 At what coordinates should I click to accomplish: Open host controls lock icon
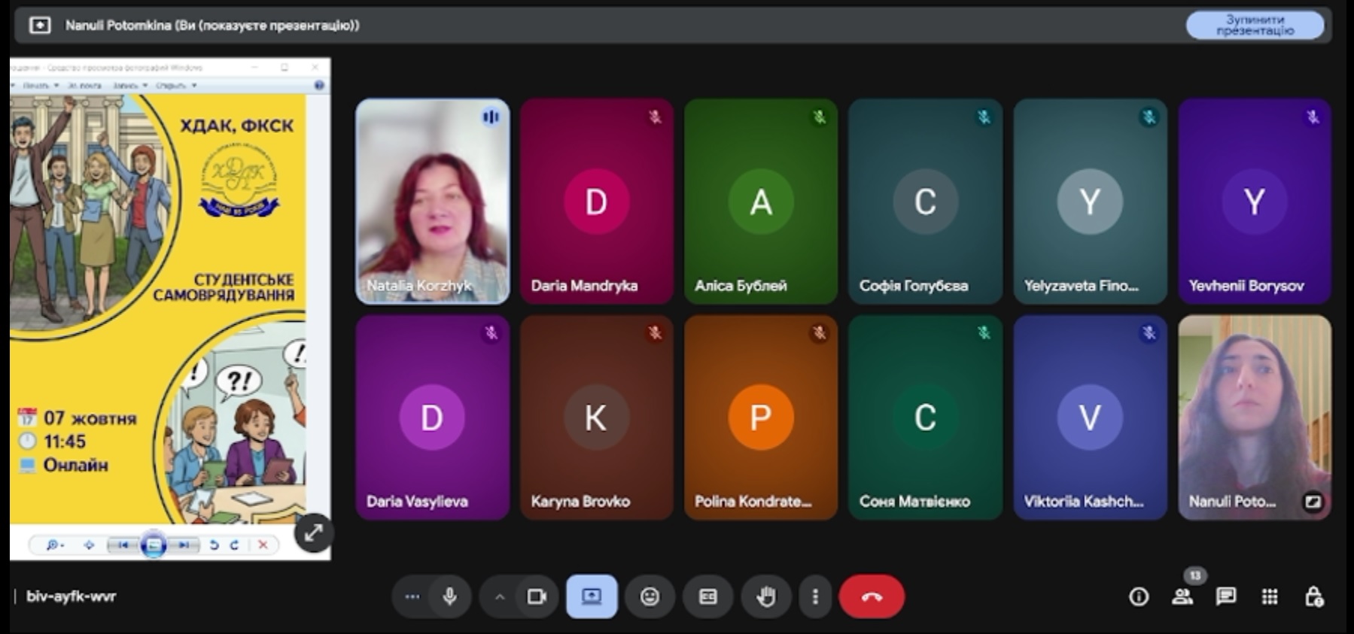tap(1313, 596)
